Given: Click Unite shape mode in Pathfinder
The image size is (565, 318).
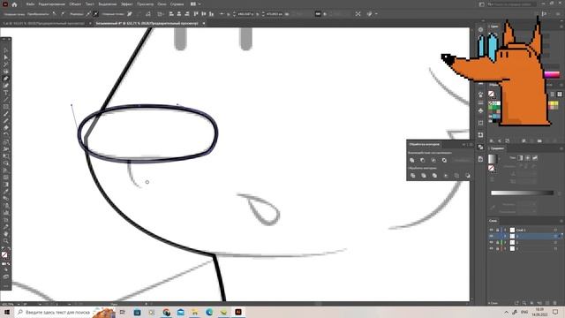Looking at the screenshot, I should point(412,160).
